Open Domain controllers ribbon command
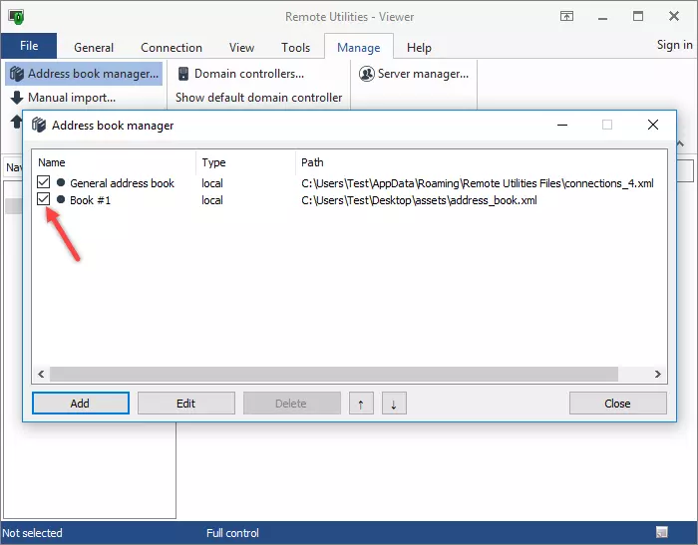This screenshot has width=698, height=545. click(x=241, y=74)
